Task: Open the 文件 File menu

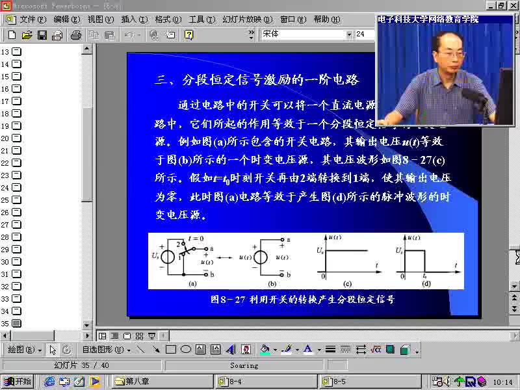Action: click(33, 19)
